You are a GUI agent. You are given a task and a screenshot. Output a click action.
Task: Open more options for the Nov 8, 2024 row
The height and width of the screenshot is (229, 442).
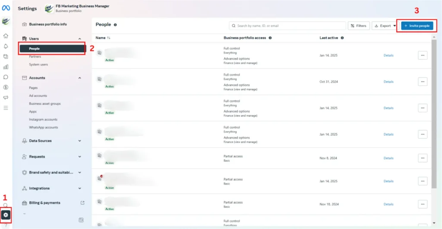click(423, 158)
